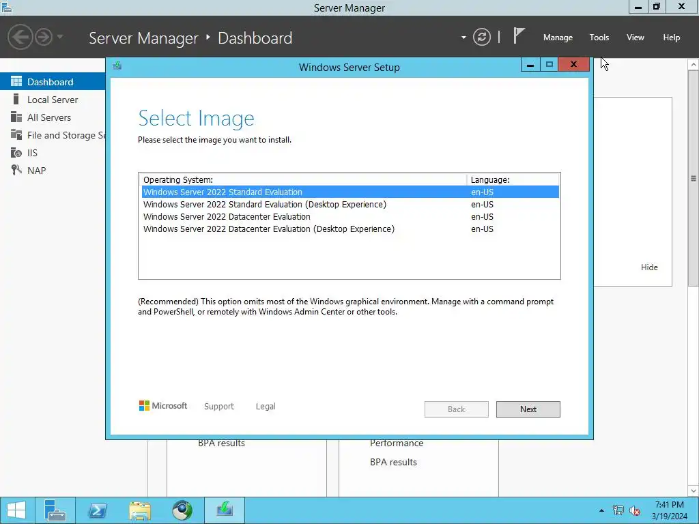
Task: Select All Servers in the sidebar
Action: [x=53, y=117]
